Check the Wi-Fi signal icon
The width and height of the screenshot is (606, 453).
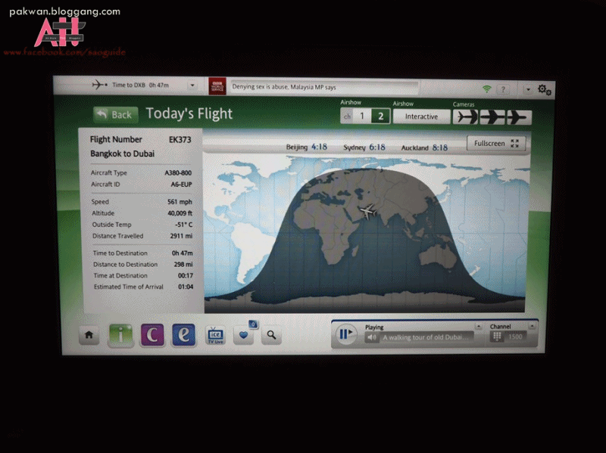point(487,89)
